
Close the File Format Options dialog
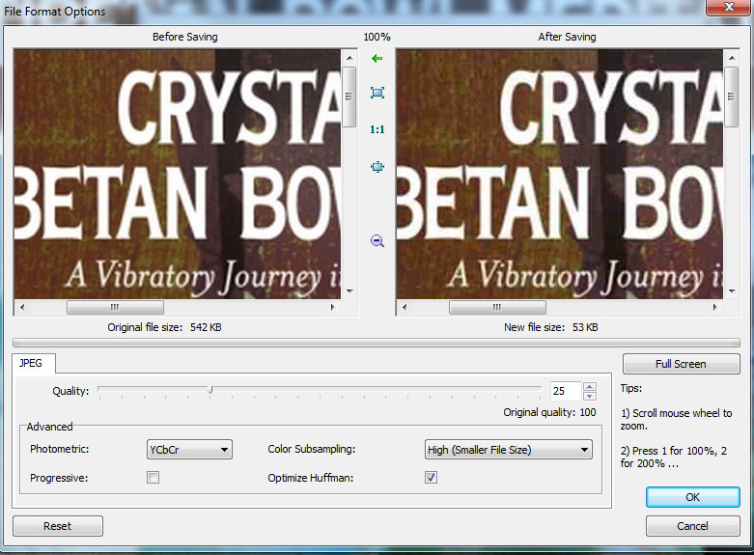coord(729,8)
